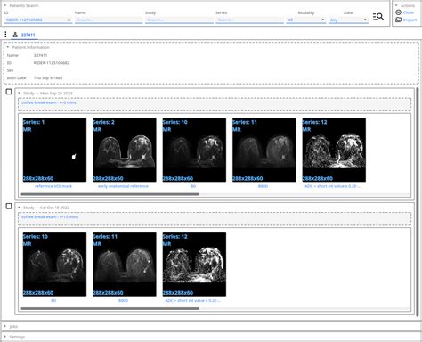
Task: Select Series 1 thumbnail in first study
Action: (x=54, y=150)
